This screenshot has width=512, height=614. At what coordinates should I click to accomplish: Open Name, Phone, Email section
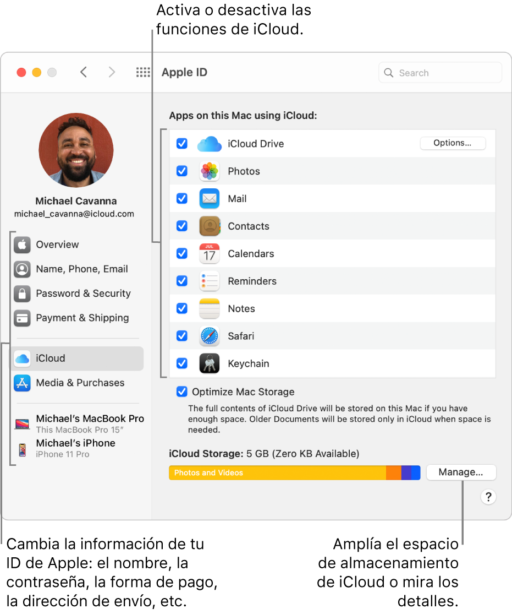point(78,269)
